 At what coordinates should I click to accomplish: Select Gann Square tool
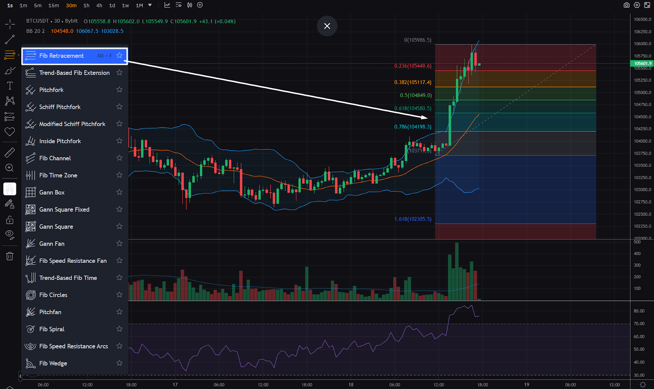click(75, 227)
